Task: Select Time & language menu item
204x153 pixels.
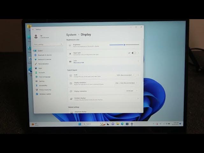Action: point(44,77)
